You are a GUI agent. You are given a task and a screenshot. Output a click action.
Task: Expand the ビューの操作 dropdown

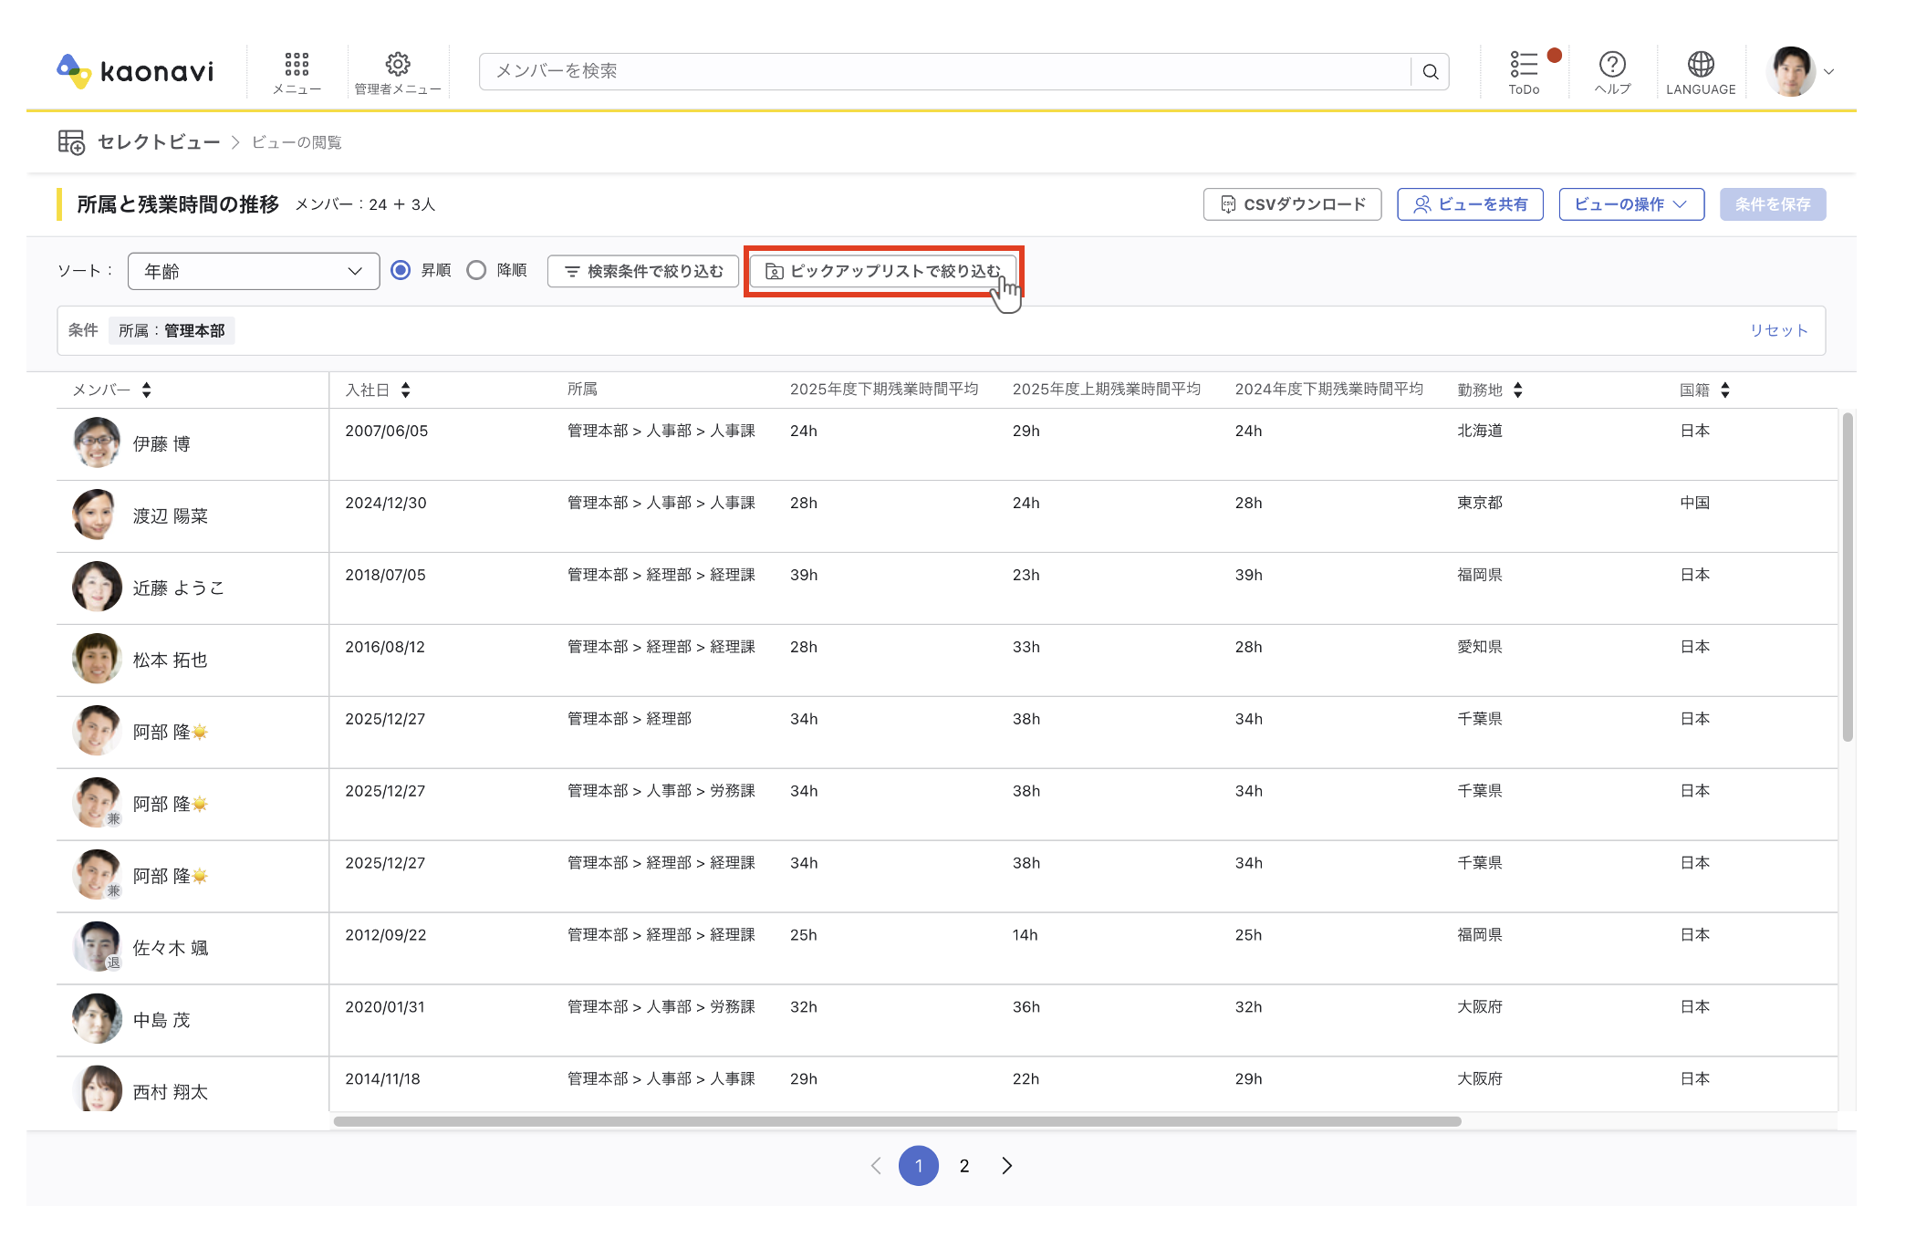pyautogui.click(x=1631, y=204)
